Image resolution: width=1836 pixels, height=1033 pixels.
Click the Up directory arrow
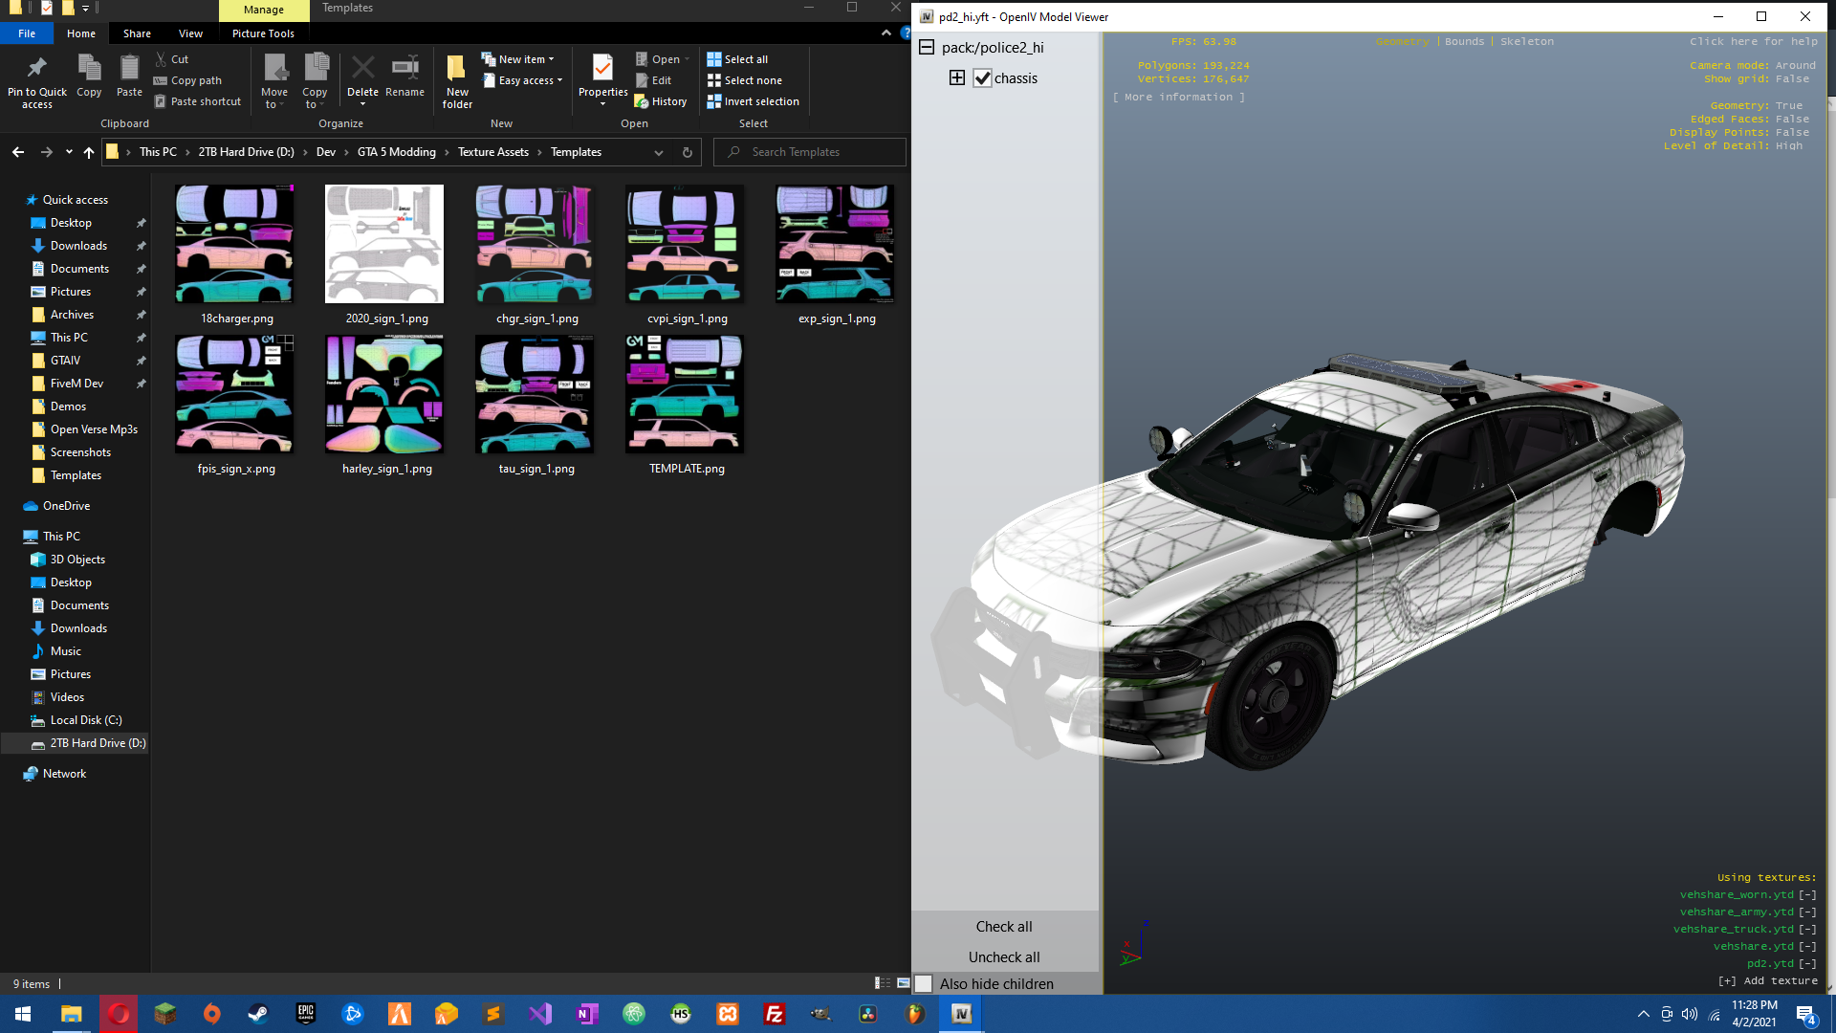89,152
